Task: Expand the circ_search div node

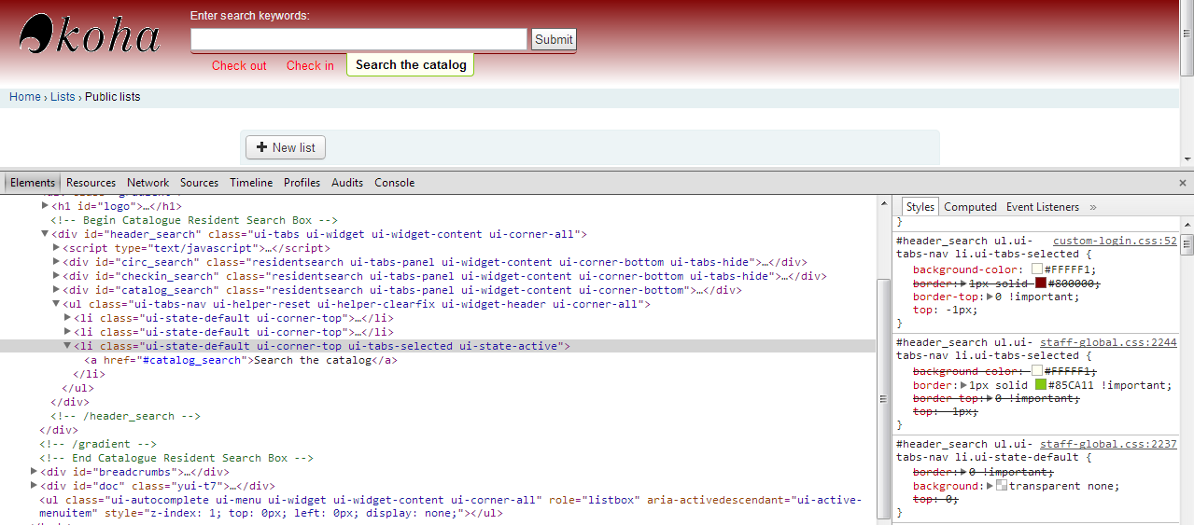Action: 56,262
